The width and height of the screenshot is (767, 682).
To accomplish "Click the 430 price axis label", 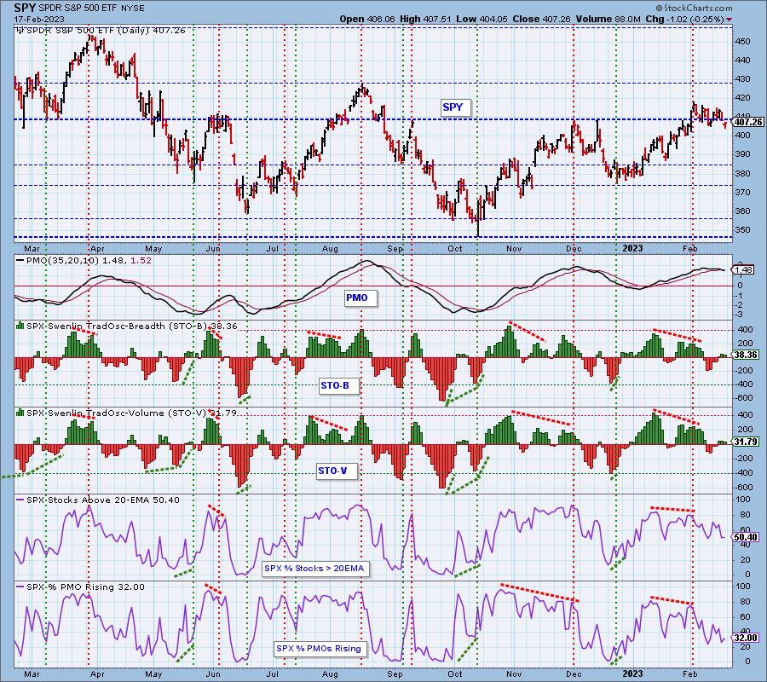I will [x=742, y=79].
